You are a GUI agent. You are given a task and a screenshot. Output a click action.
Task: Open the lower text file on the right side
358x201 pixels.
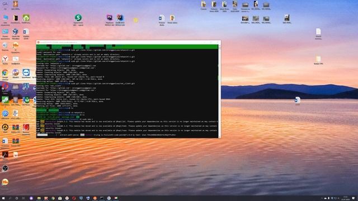(318, 59)
